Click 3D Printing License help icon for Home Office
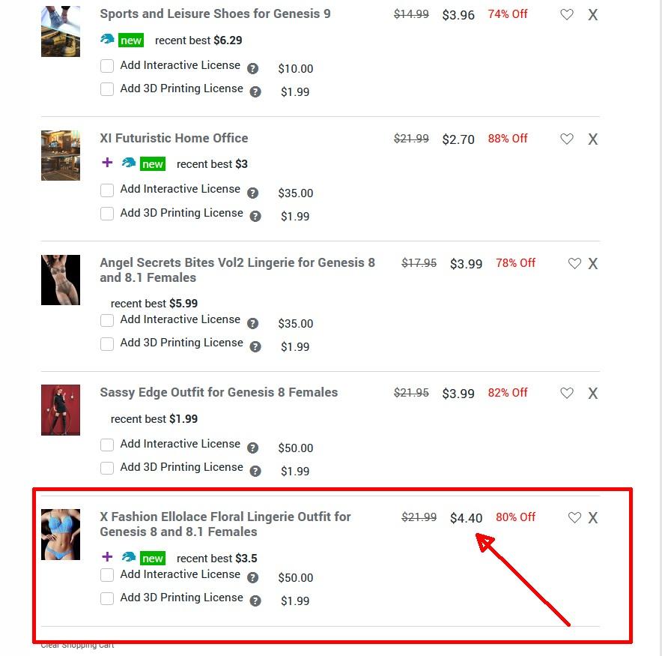Viewport: 662px width, 656px height. point(255,217)
